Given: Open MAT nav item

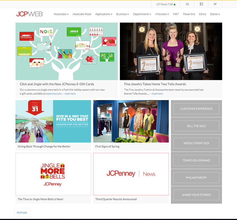Looking at the screenshot, I should pos(176,14).
